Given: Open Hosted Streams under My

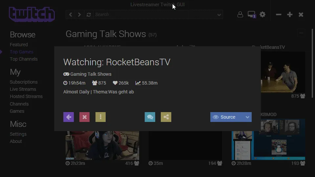Looking at the screenshot, I should coord(26,96).
